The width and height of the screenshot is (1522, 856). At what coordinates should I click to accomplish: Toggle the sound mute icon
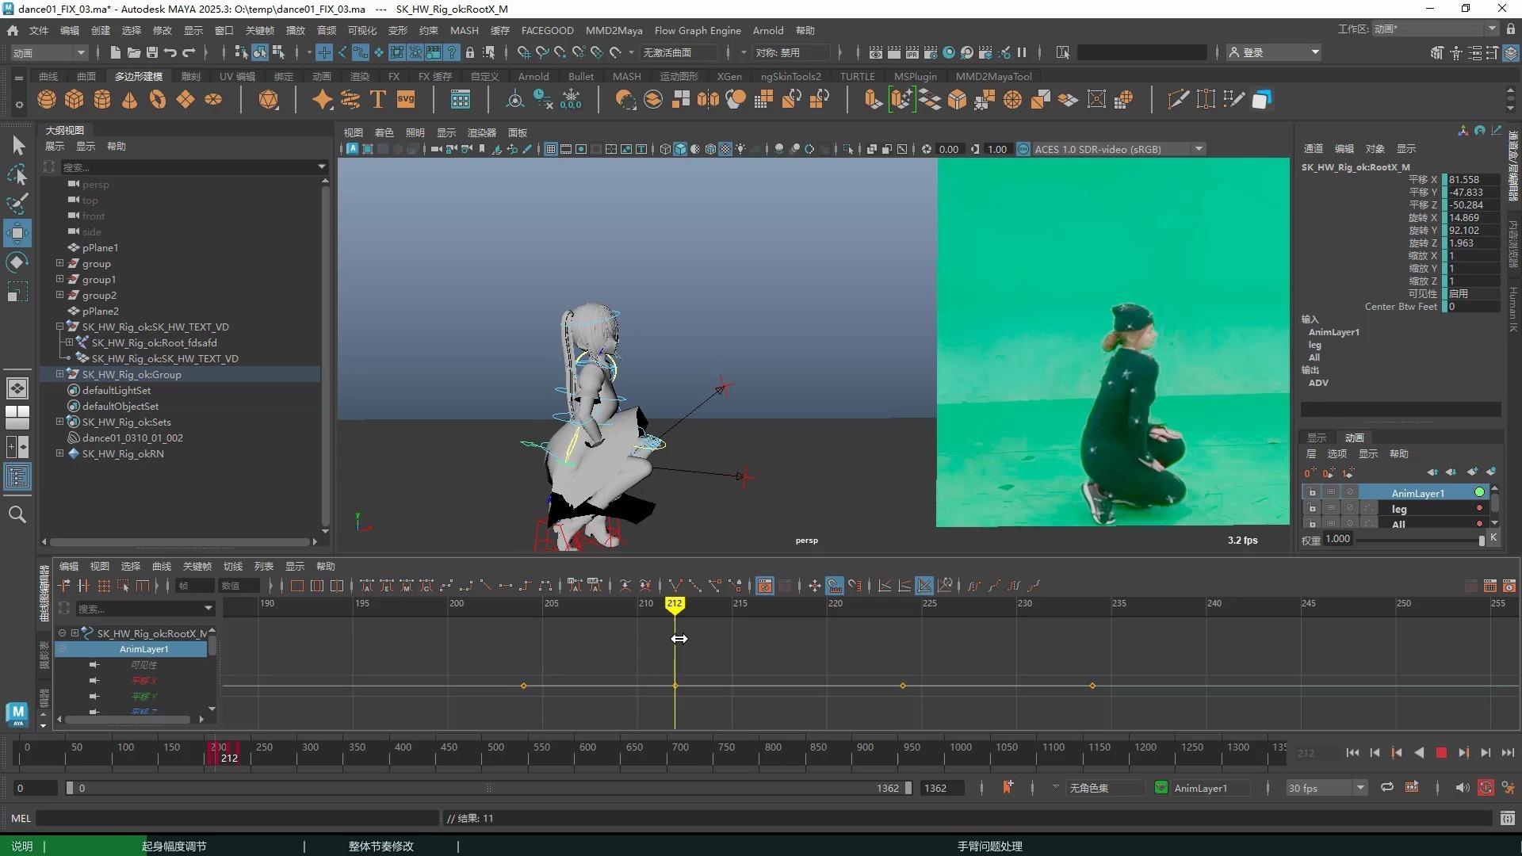(x=1463, y=788)
